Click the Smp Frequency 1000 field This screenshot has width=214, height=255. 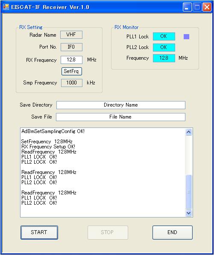click(x=72, y=83)
